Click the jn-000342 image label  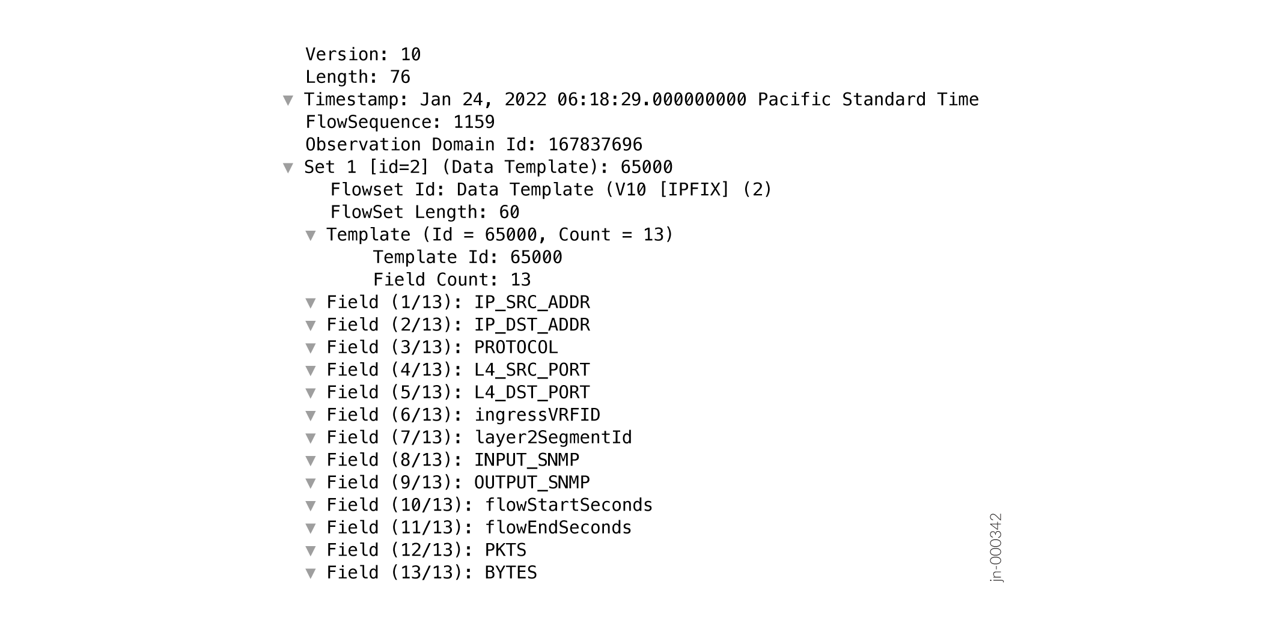click(996, 547)
